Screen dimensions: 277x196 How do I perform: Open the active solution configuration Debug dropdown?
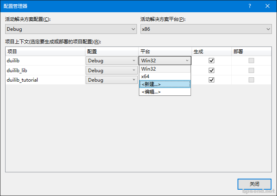pos(71,29)
